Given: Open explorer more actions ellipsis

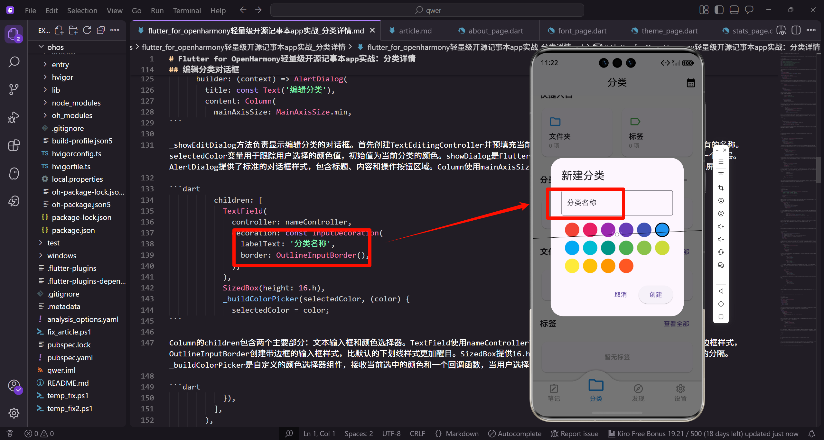Looking at the screenshot, I should coord(115,30).
